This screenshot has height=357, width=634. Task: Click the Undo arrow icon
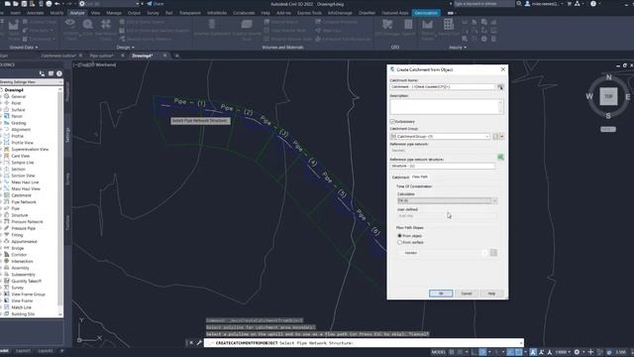coord(57,4)
